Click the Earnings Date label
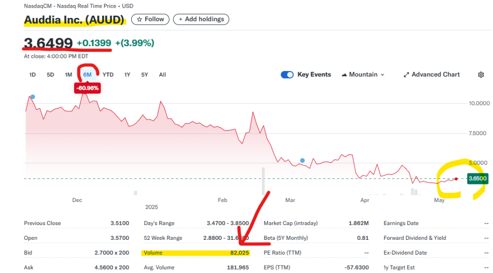This screenshot has height=273, width=493. tap(401, 223)
